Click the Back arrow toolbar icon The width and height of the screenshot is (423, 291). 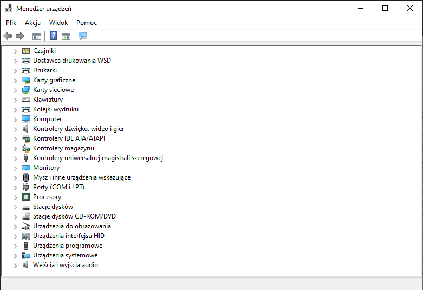8,36
